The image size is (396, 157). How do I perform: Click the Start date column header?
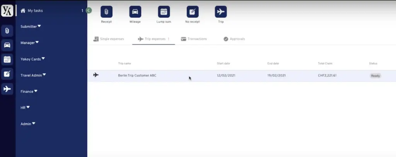click(223, 64)
